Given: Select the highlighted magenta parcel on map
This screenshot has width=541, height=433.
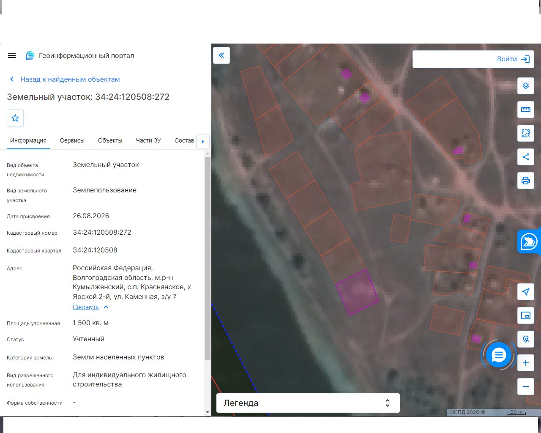Looking at the screenshot, I should click(357, 292).
